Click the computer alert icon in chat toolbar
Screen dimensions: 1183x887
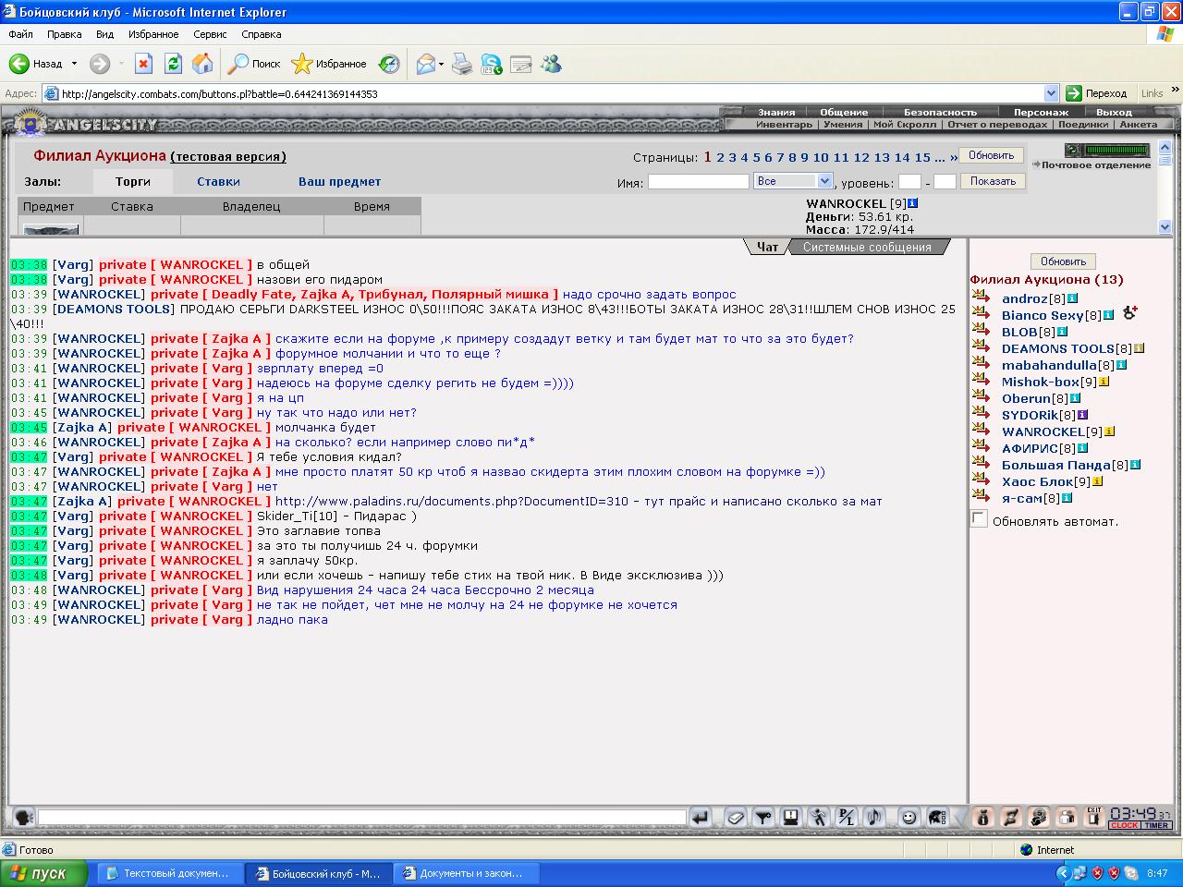pos(791,817)
